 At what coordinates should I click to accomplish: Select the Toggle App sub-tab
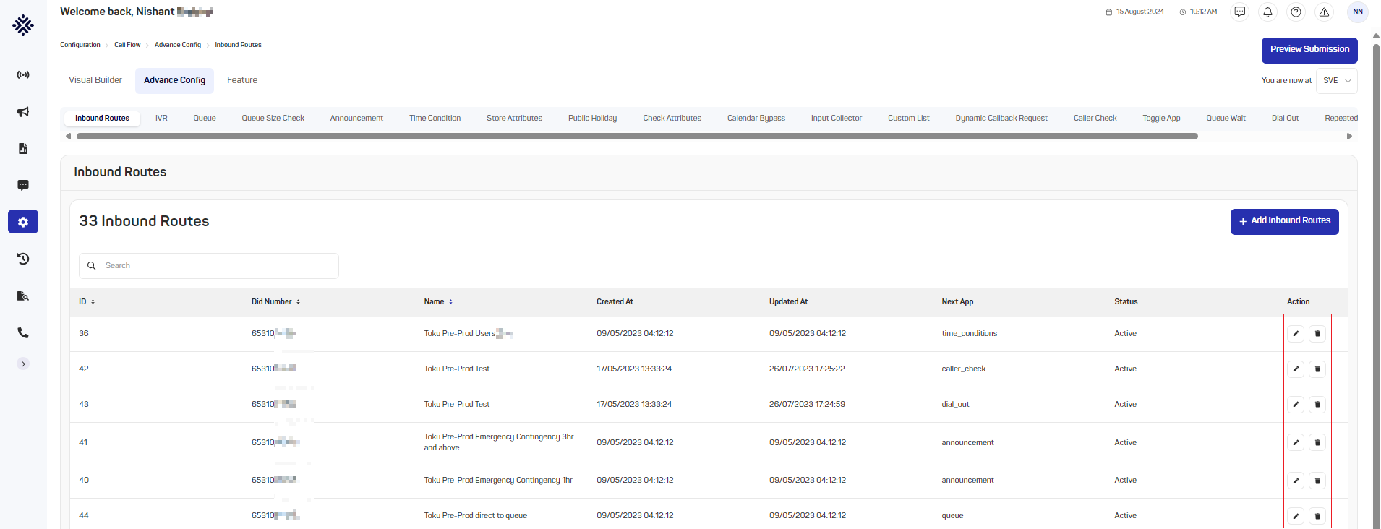pos(1161,118)
